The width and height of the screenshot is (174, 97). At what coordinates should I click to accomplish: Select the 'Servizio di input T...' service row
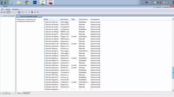coord(72,34)
